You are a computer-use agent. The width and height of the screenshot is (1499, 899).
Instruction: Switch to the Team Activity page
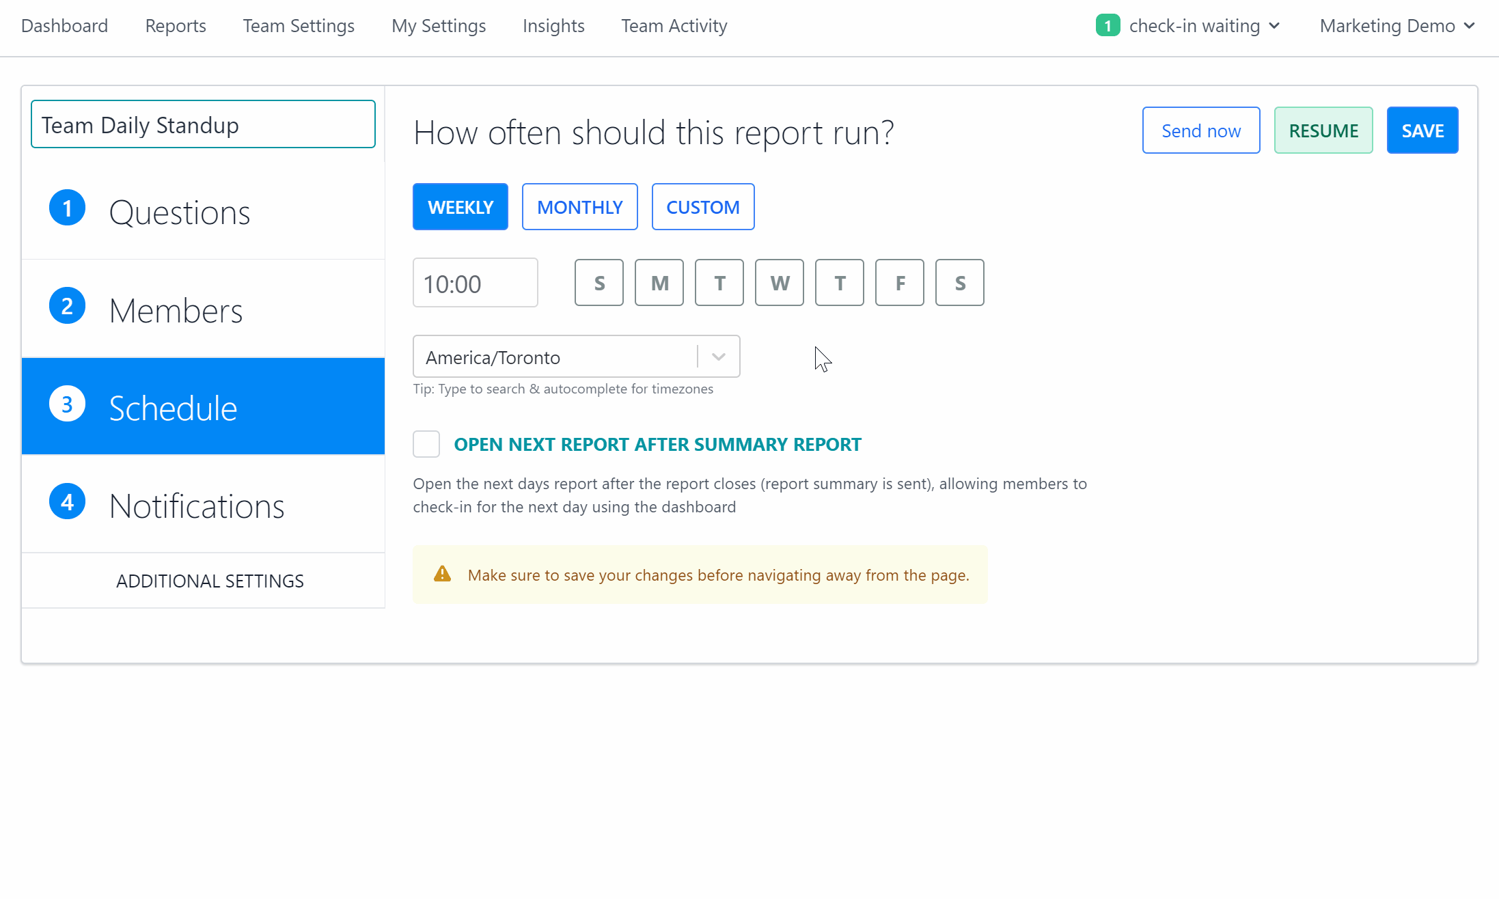pos(674,25)
